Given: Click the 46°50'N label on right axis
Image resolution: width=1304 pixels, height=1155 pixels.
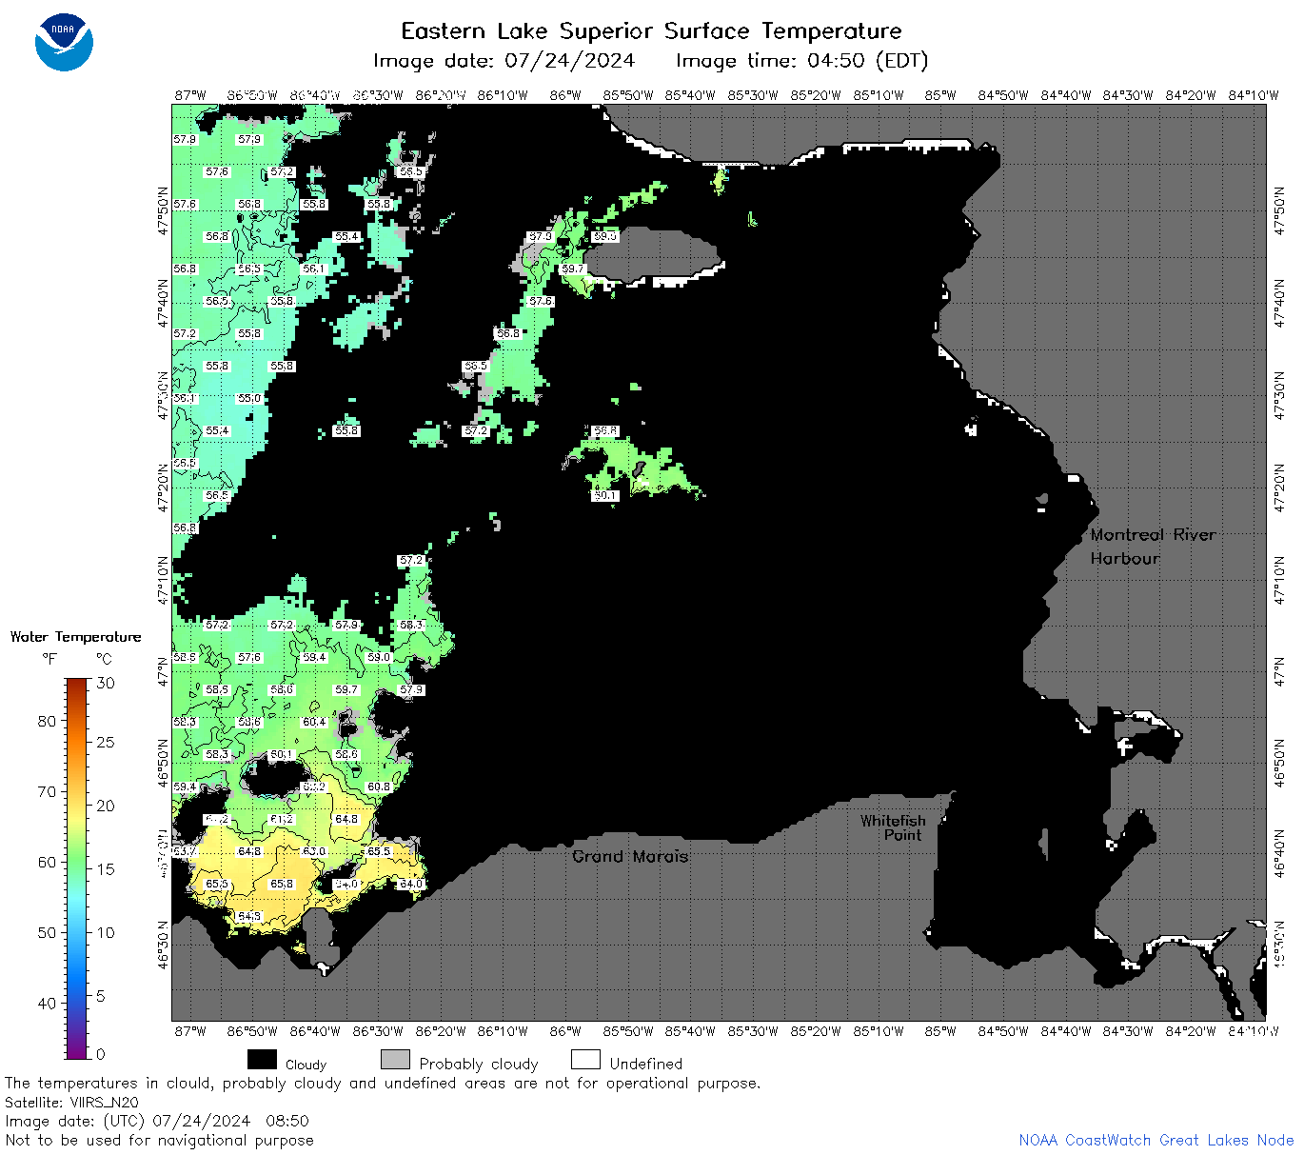Looking at the screenshot, I should point(1279,763).
